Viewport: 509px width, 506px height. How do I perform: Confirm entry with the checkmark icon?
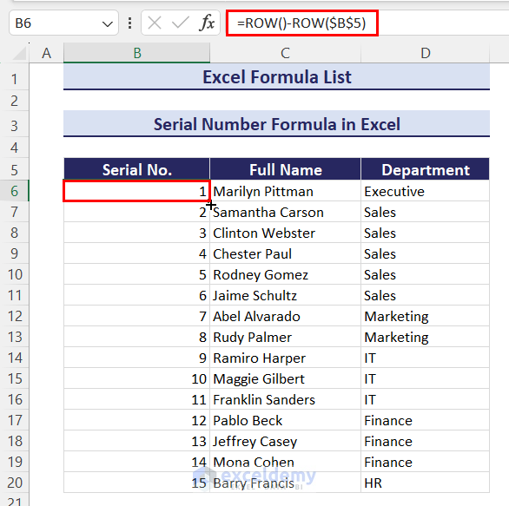point(181,23)
